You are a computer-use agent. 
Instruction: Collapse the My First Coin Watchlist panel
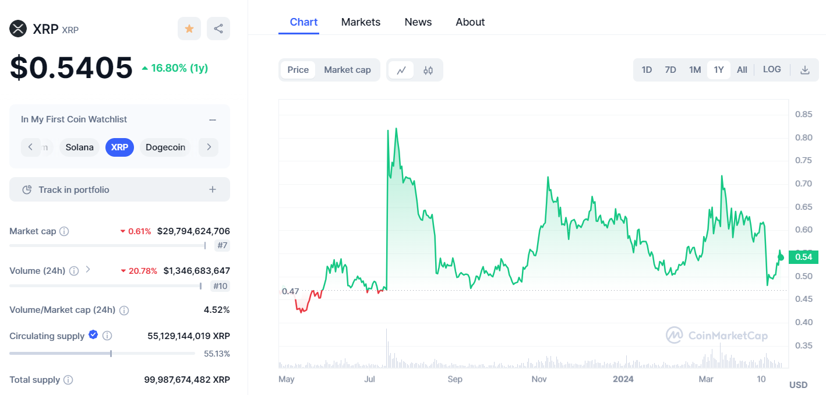tap(213, 119)
